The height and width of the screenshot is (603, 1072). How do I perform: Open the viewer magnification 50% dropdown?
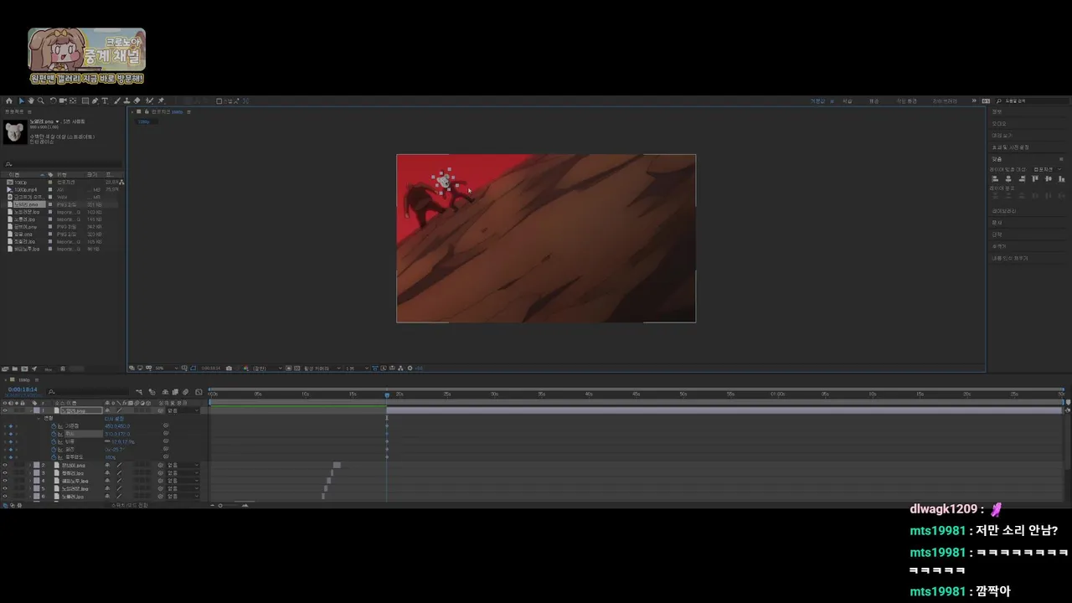click(167, 368)
